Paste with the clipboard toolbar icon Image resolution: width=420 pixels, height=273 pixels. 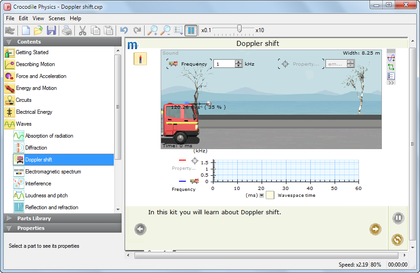[108, 30]
